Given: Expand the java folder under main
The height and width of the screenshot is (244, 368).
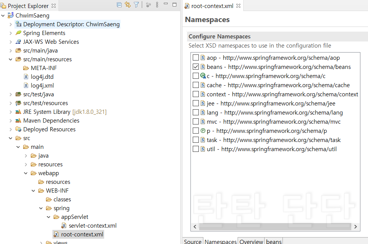Looking at the screenshot, I should pos(26,156).
